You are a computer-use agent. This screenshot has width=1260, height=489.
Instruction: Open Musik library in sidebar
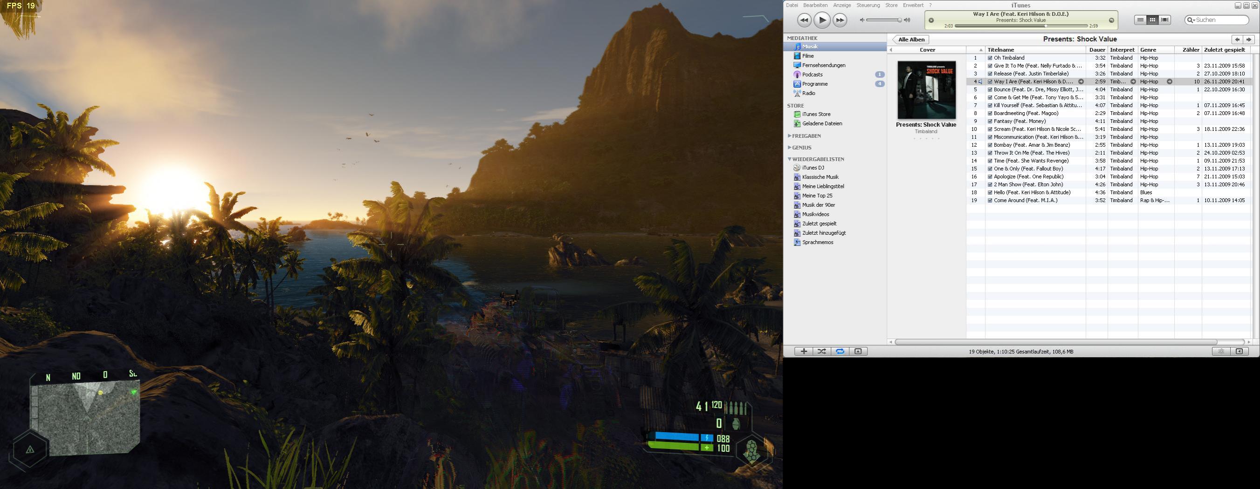point(835,47)
